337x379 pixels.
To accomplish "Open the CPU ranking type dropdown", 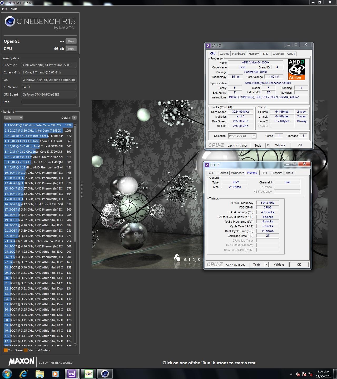I will pos(14,118).
